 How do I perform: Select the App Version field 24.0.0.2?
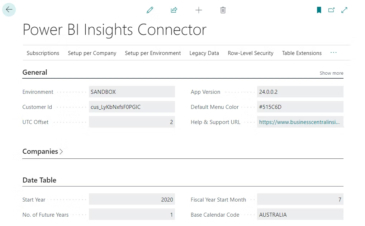pos(300,92)
